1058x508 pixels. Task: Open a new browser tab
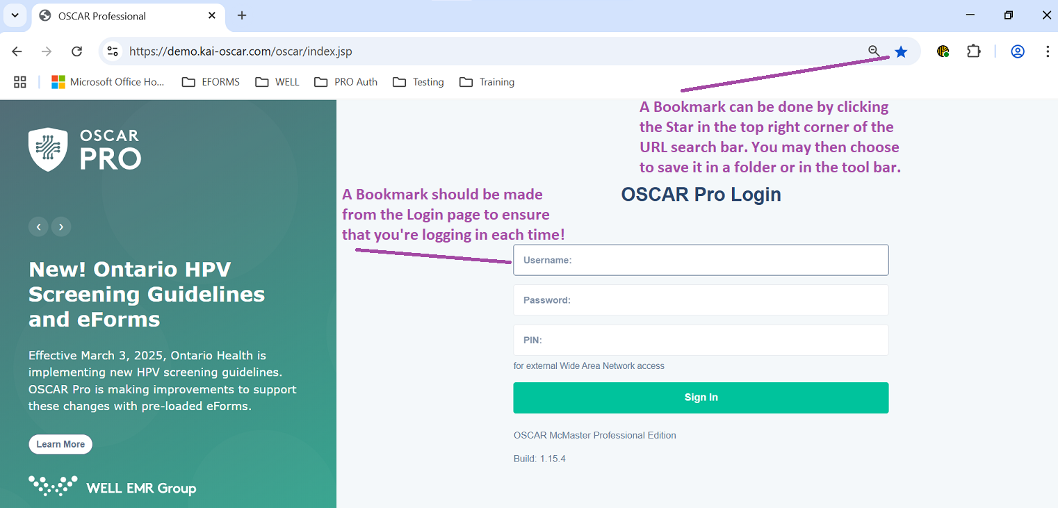click(242, 15)
